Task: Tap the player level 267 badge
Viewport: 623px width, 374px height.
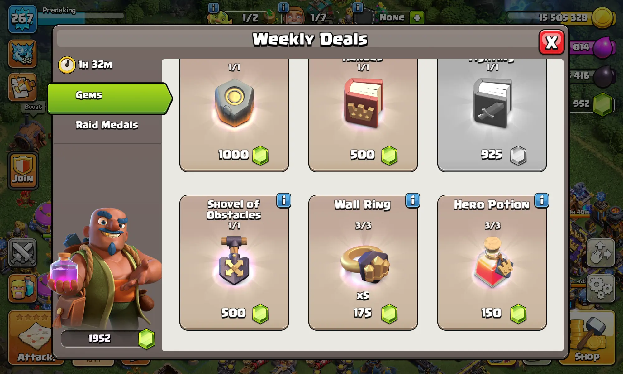Action: (x=22, y=19)
